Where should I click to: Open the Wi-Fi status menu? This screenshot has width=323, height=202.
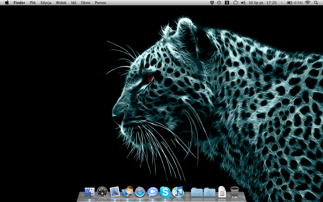click(x=307, y=3)
